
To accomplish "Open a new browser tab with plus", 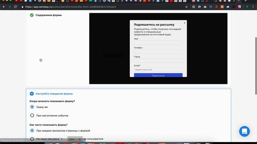I will (x=245, y=1).
